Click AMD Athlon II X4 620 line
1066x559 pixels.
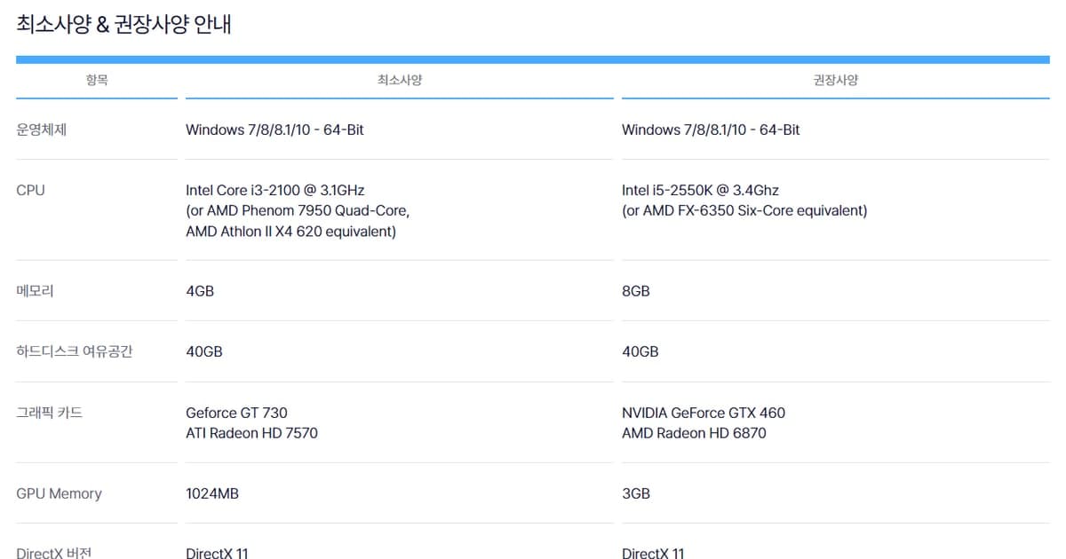click(x=290, y=232)
